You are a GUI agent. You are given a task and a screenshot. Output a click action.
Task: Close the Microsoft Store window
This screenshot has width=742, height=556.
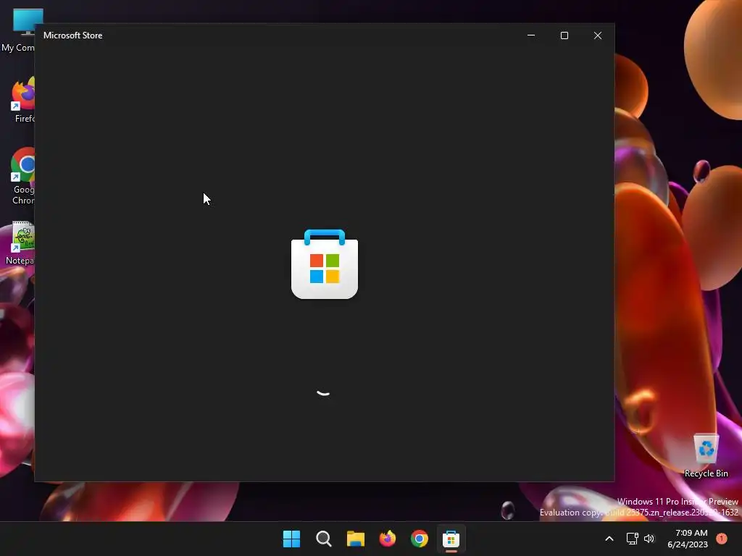point(598,35)
